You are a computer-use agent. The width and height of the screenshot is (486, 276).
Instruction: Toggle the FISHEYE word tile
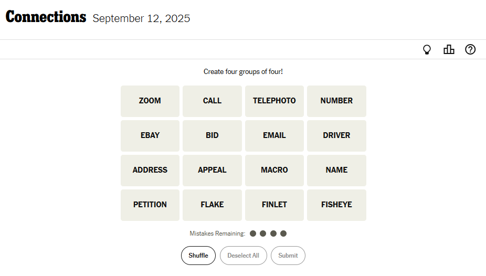point(336,205)
